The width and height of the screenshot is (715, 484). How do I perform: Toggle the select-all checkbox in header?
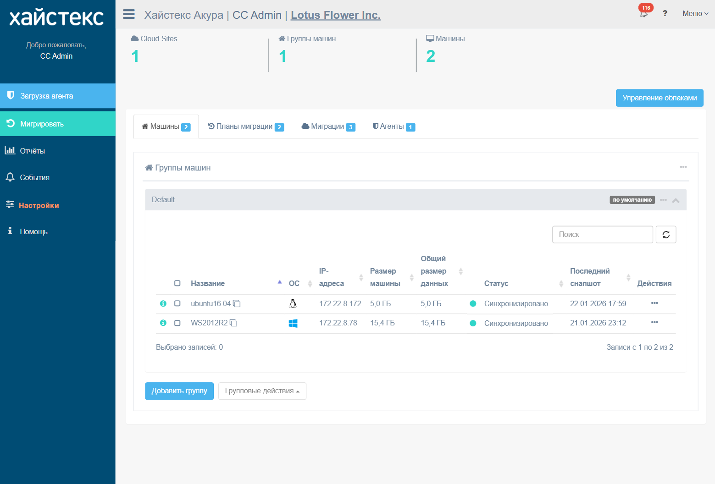(177, 283)
